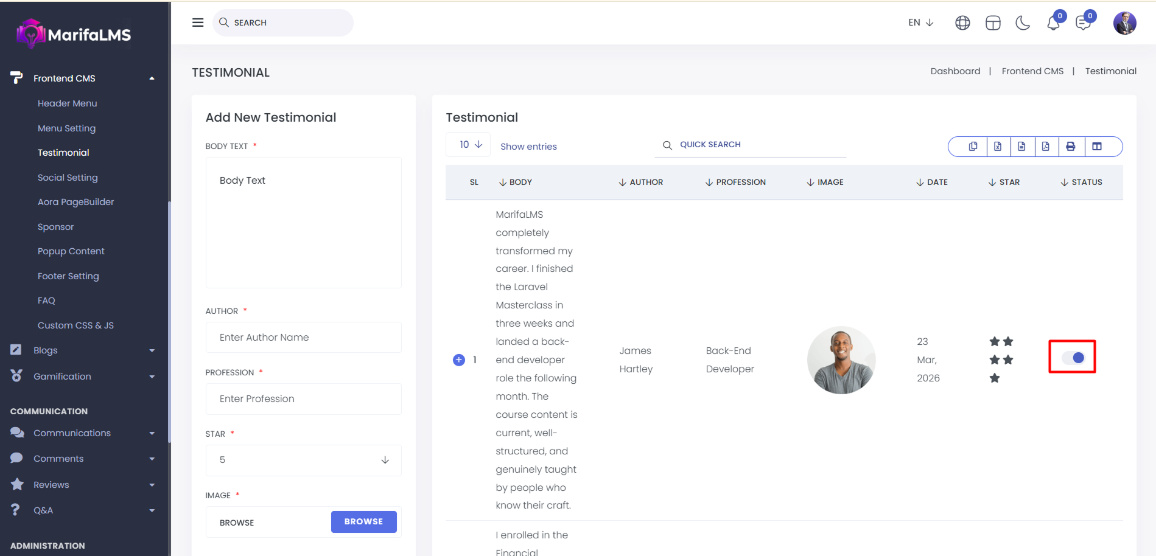1156x556 pixels.
Task: Toggle the hamburger sidebar menu
Action: pyautogui.click(x=198, y=23)
